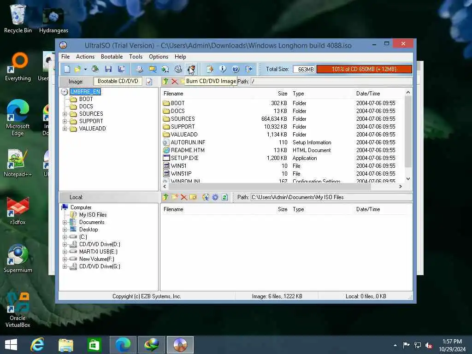Click the local Path field
The image size is (472, 354).
point(331,197)
